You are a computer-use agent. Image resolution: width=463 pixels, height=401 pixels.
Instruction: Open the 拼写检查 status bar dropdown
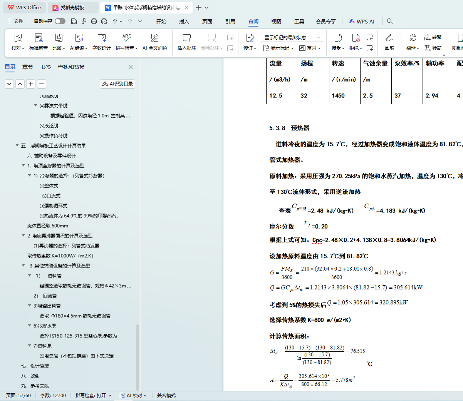click(x=93, y=395)
